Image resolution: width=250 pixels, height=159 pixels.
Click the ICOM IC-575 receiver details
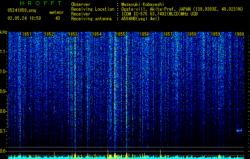(159, 14)
